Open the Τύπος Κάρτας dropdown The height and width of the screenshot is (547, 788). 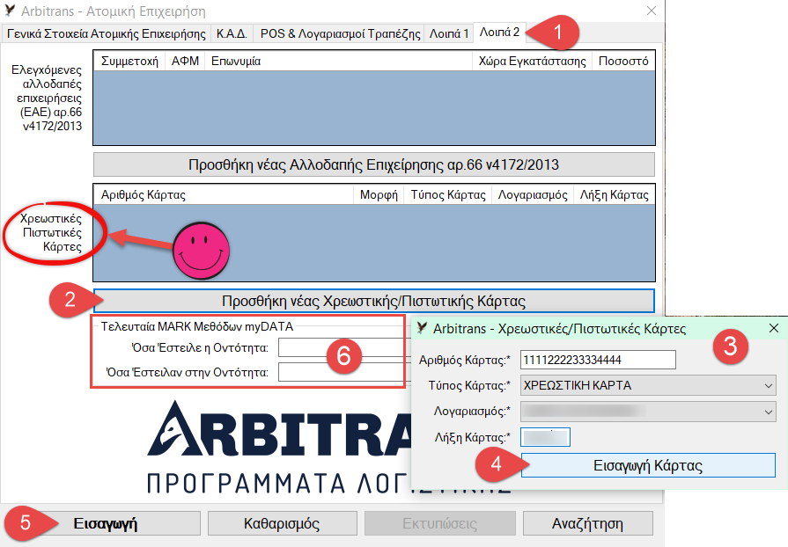[648, 385]
